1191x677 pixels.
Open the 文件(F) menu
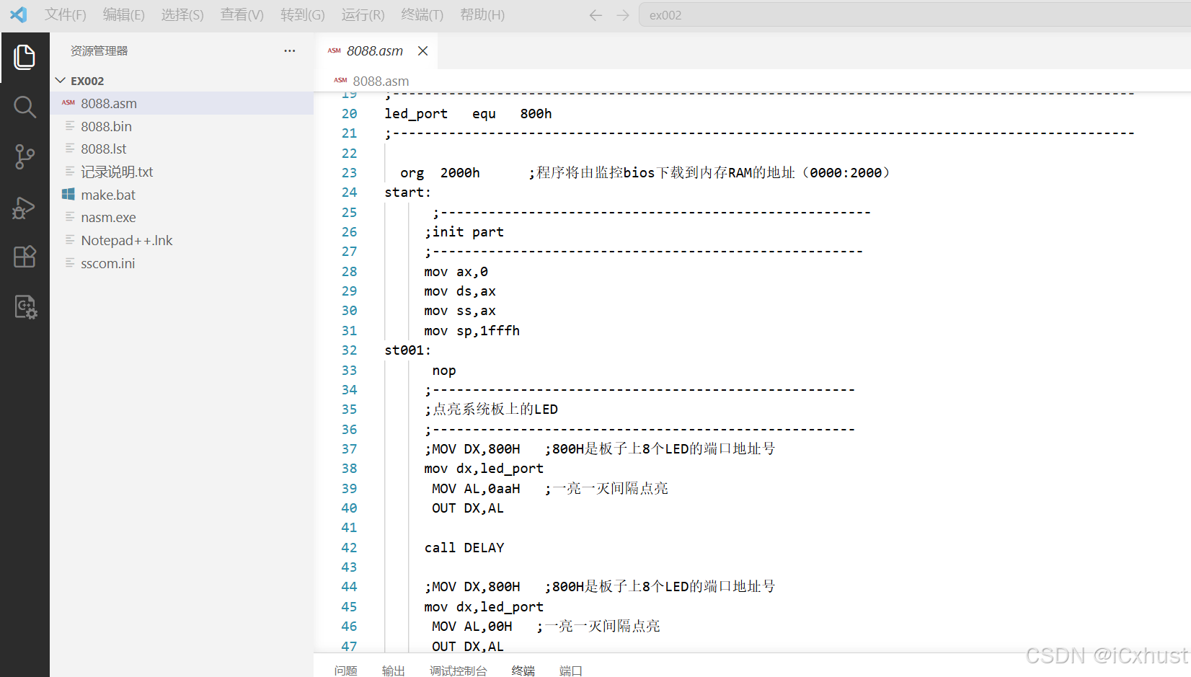[66, 14]
